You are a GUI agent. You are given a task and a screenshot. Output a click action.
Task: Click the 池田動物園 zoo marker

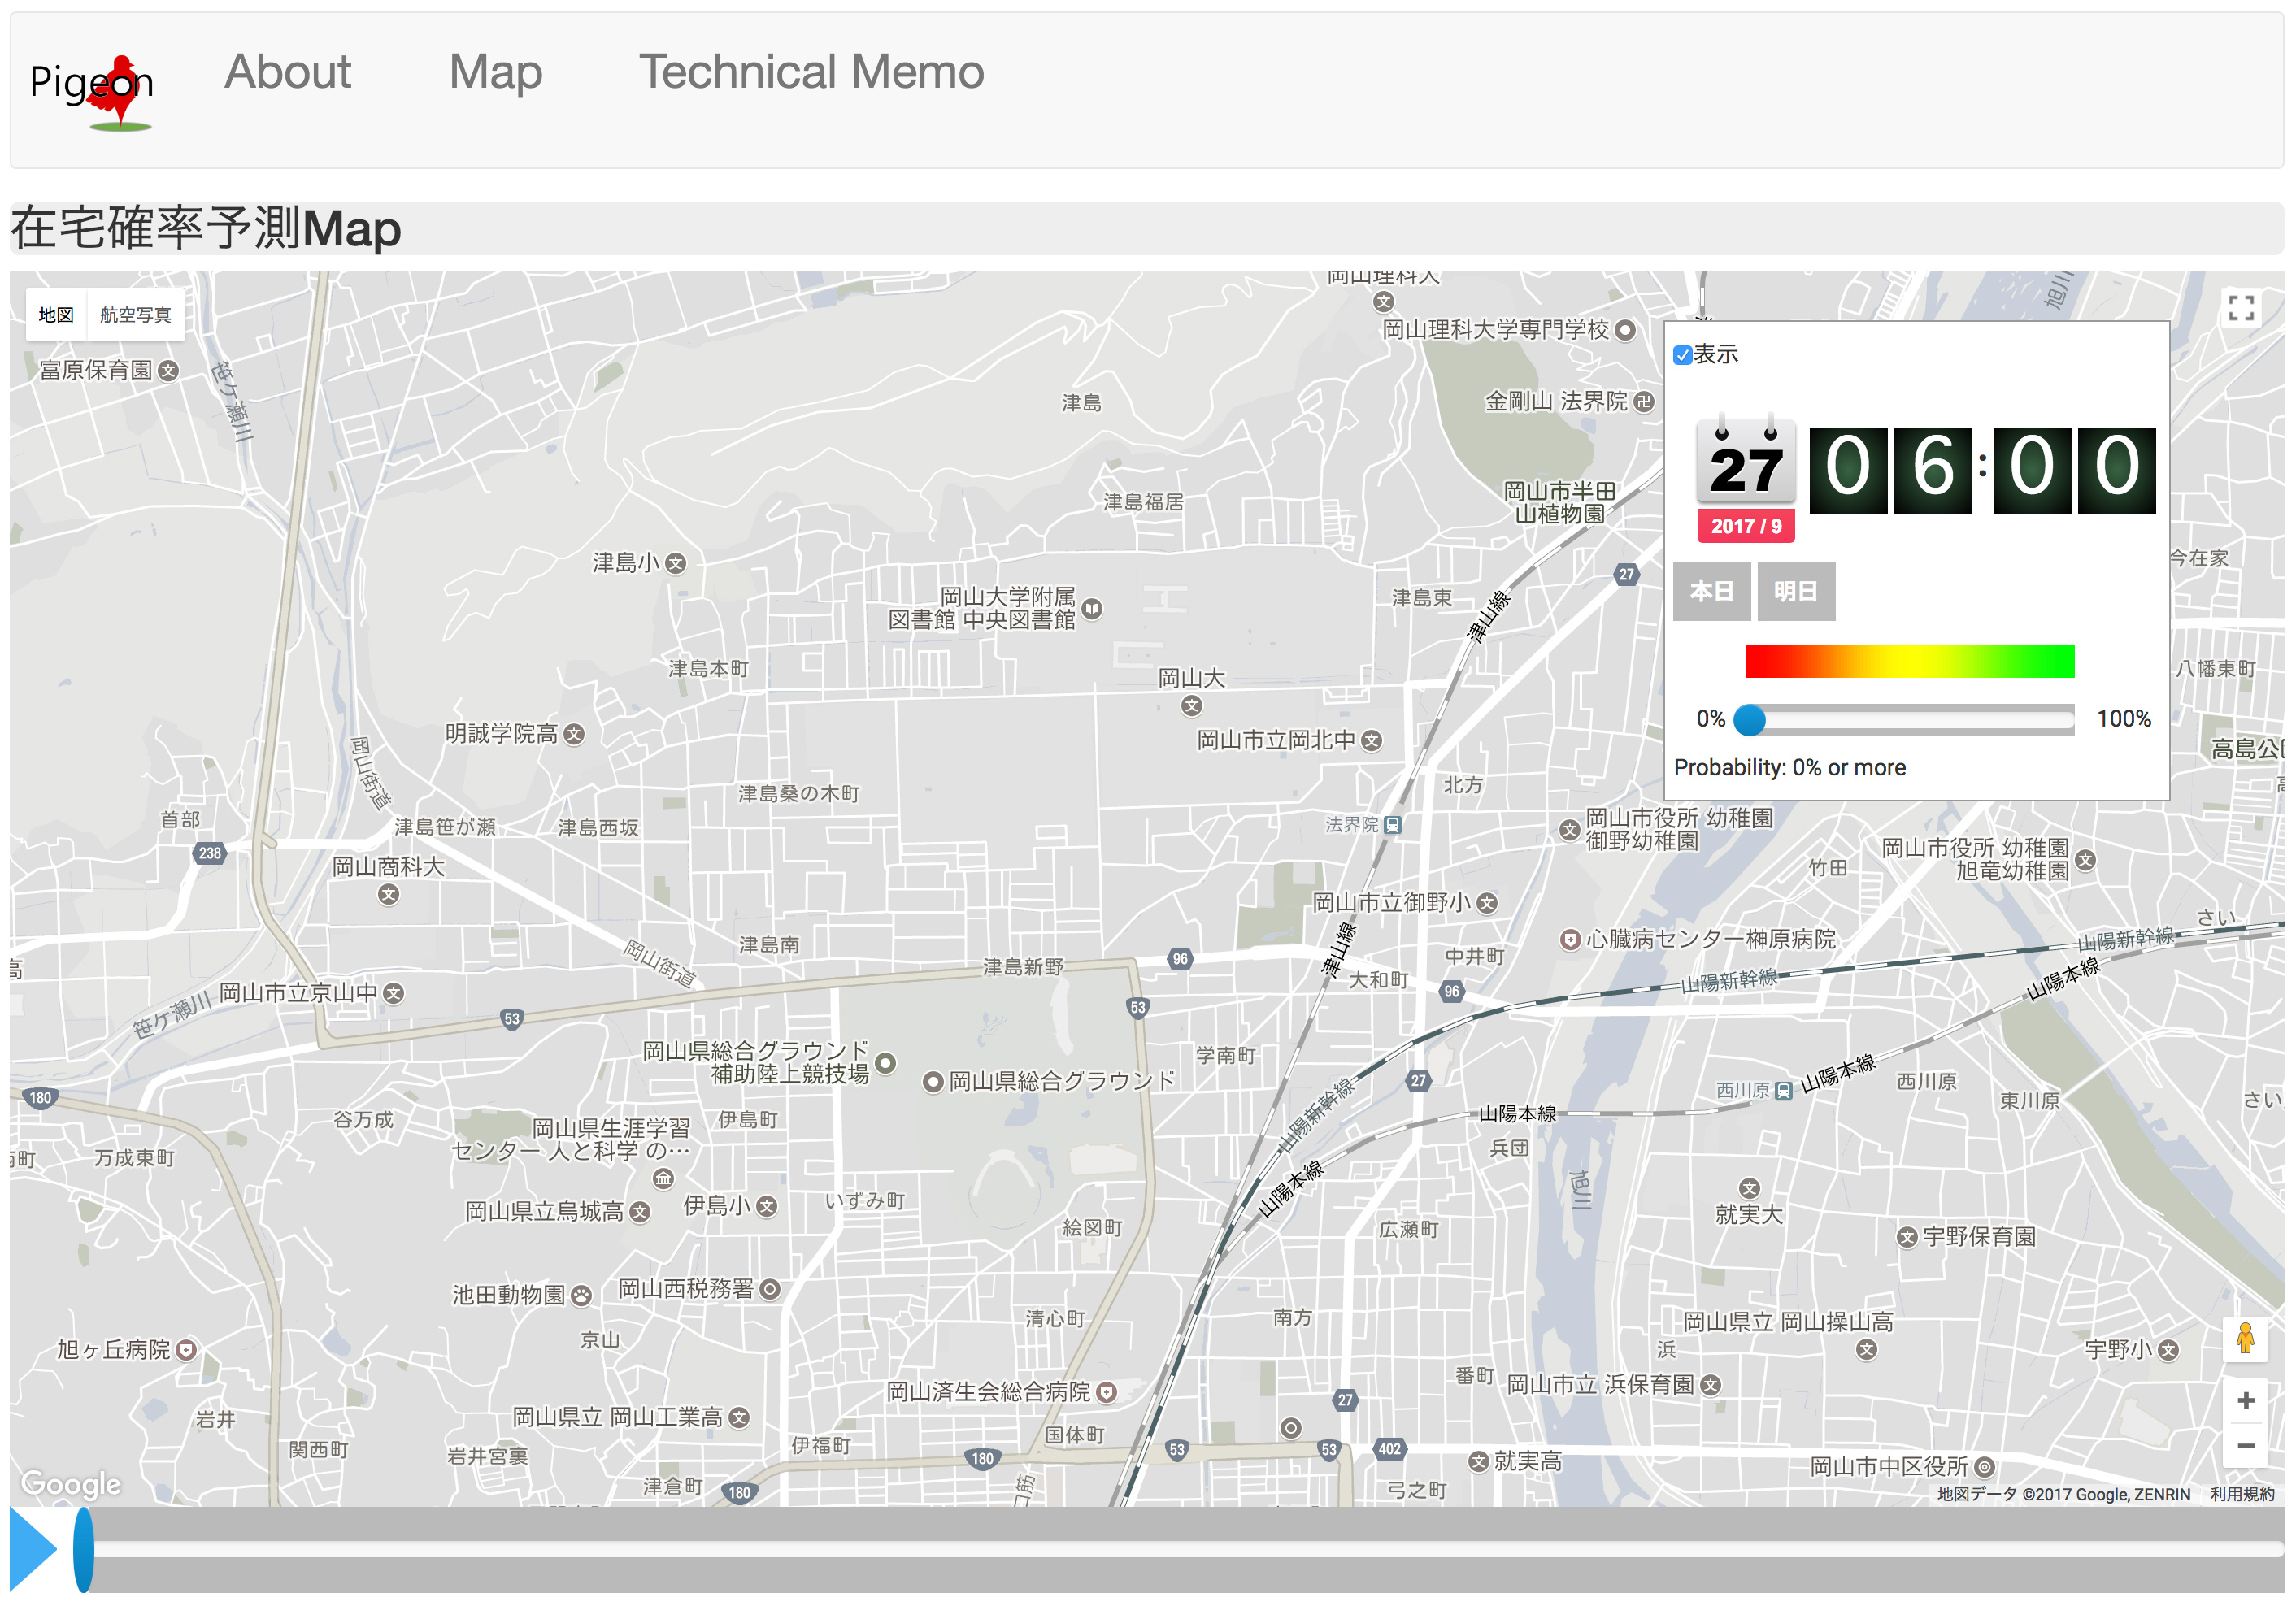[581, 1296]
